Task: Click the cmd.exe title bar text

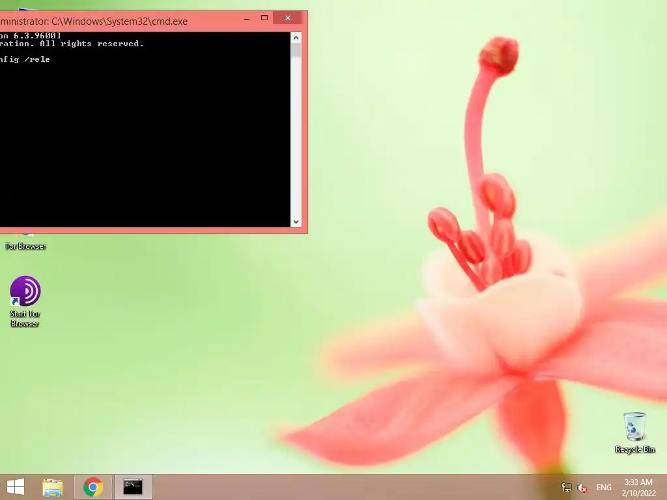Action: click(94, 21)
